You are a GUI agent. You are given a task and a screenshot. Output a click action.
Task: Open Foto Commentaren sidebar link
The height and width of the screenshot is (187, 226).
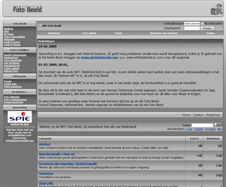(15, 100)
